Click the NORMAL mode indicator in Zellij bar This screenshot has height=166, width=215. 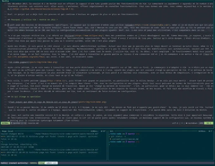(x=34, y=163)
